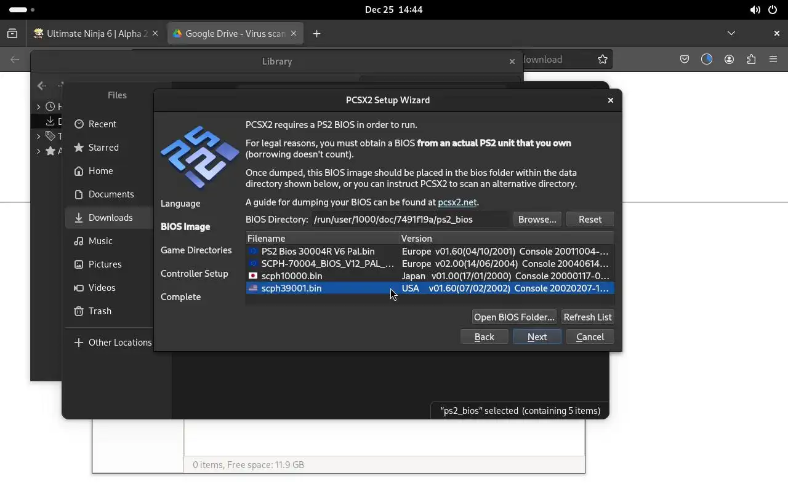Viewport: 788px width, 492px height.
Task: Close the Ultimate Ninja 6 tab
Action: pos(155,33)
